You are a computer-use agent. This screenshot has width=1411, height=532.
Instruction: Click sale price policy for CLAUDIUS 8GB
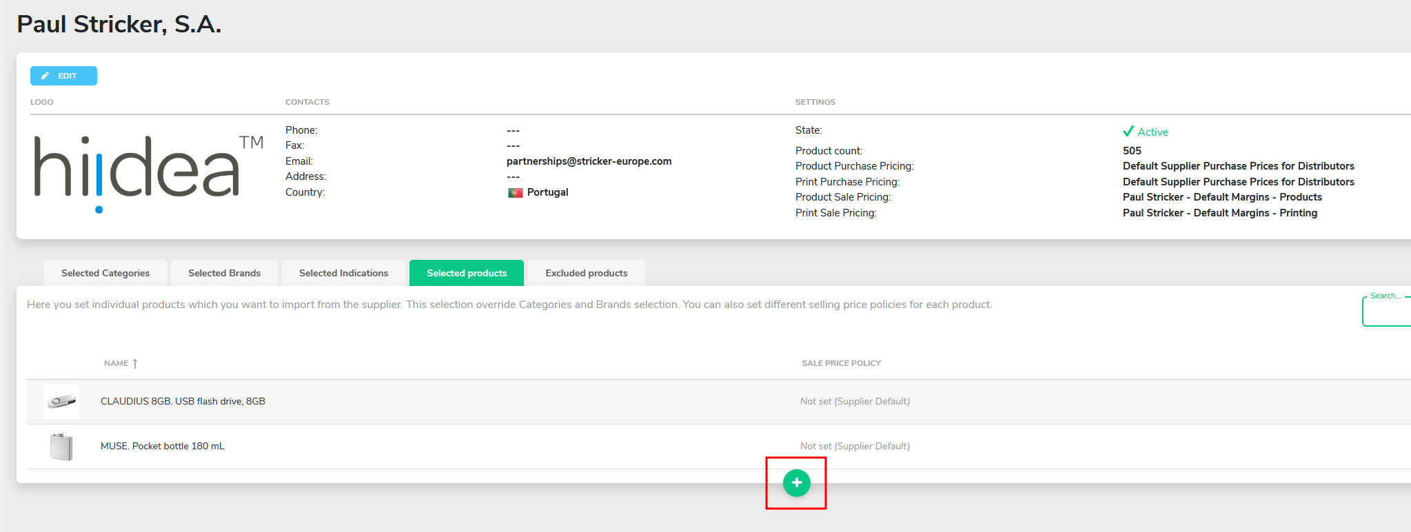click(x=855, y=401)
